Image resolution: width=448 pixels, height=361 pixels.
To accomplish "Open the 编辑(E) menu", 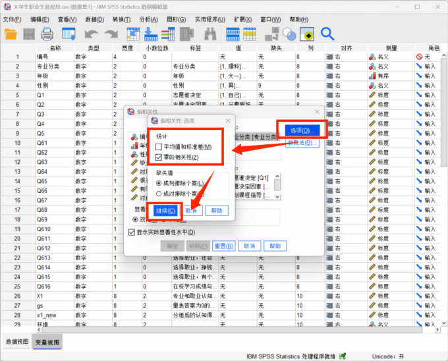I will [40, 19].
